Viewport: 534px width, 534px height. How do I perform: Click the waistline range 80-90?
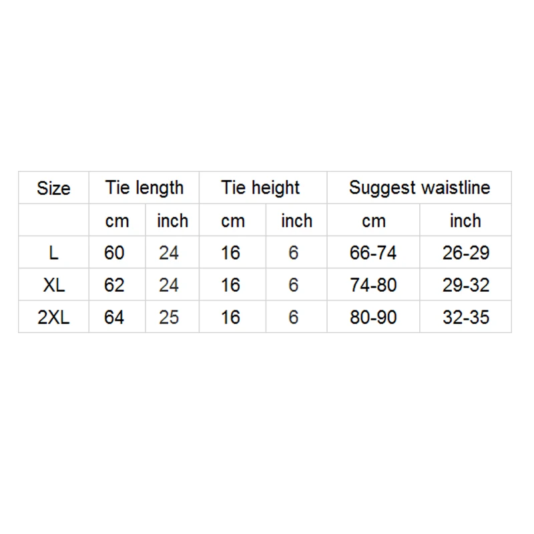click(x=373, y=317)
